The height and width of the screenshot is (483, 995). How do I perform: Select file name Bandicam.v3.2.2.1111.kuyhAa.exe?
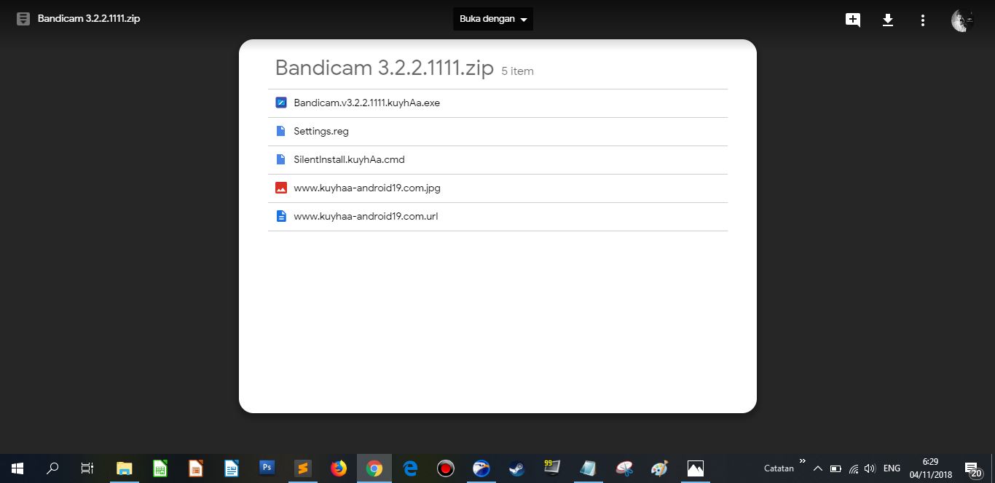[367, 103]
